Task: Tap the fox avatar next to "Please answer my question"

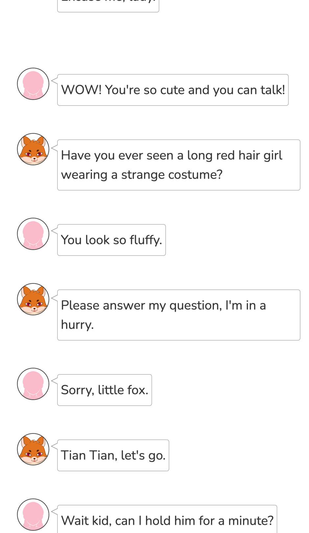Action: click(x=33, y=299)
